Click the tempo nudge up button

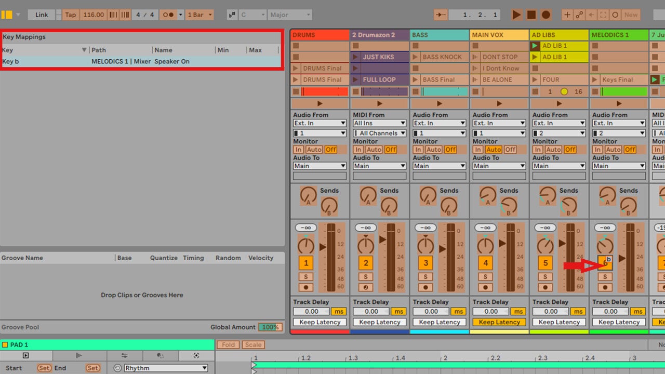click(125, 15)
